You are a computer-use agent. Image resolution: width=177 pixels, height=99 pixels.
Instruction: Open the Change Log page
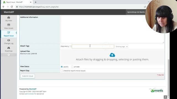9,42
